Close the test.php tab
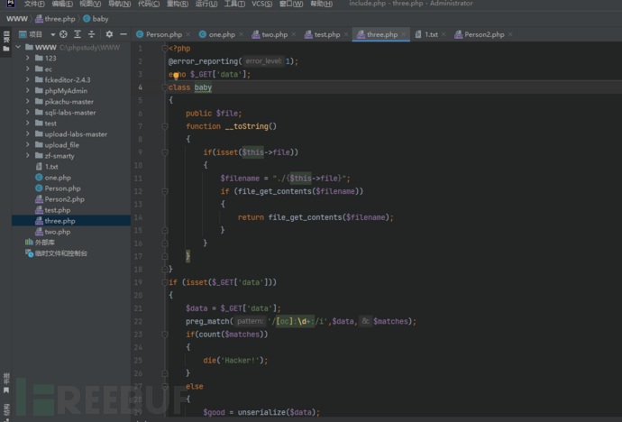 point(346,34)
